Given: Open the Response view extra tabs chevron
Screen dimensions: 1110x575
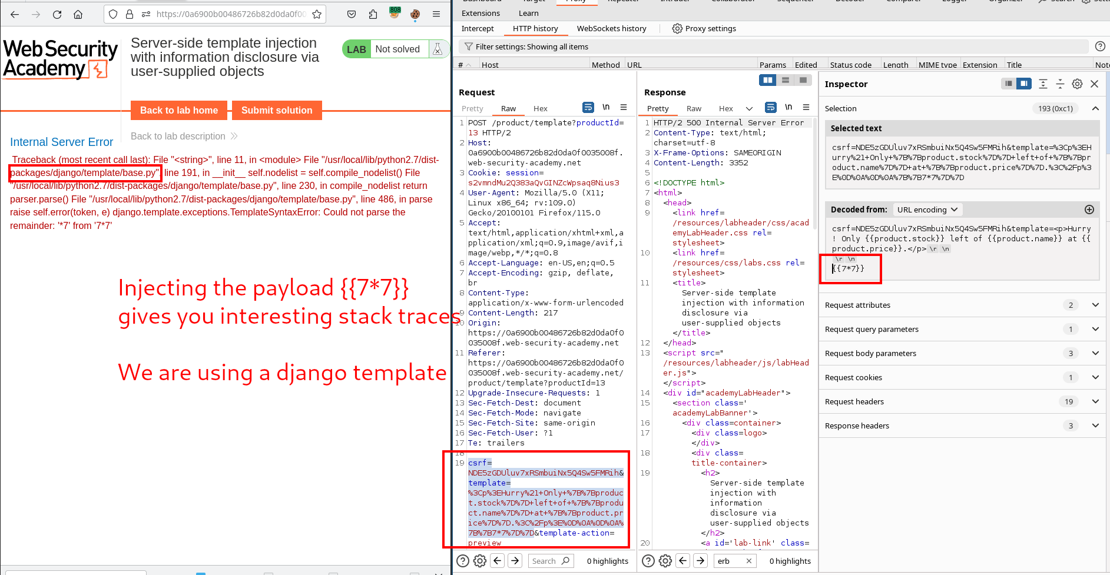Looking at the screenshot, I should (x=749, y=108).
